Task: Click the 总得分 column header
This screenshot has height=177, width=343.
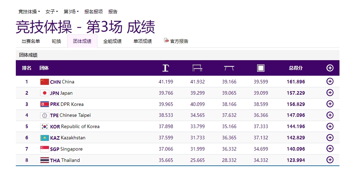Action: (296, 68)
